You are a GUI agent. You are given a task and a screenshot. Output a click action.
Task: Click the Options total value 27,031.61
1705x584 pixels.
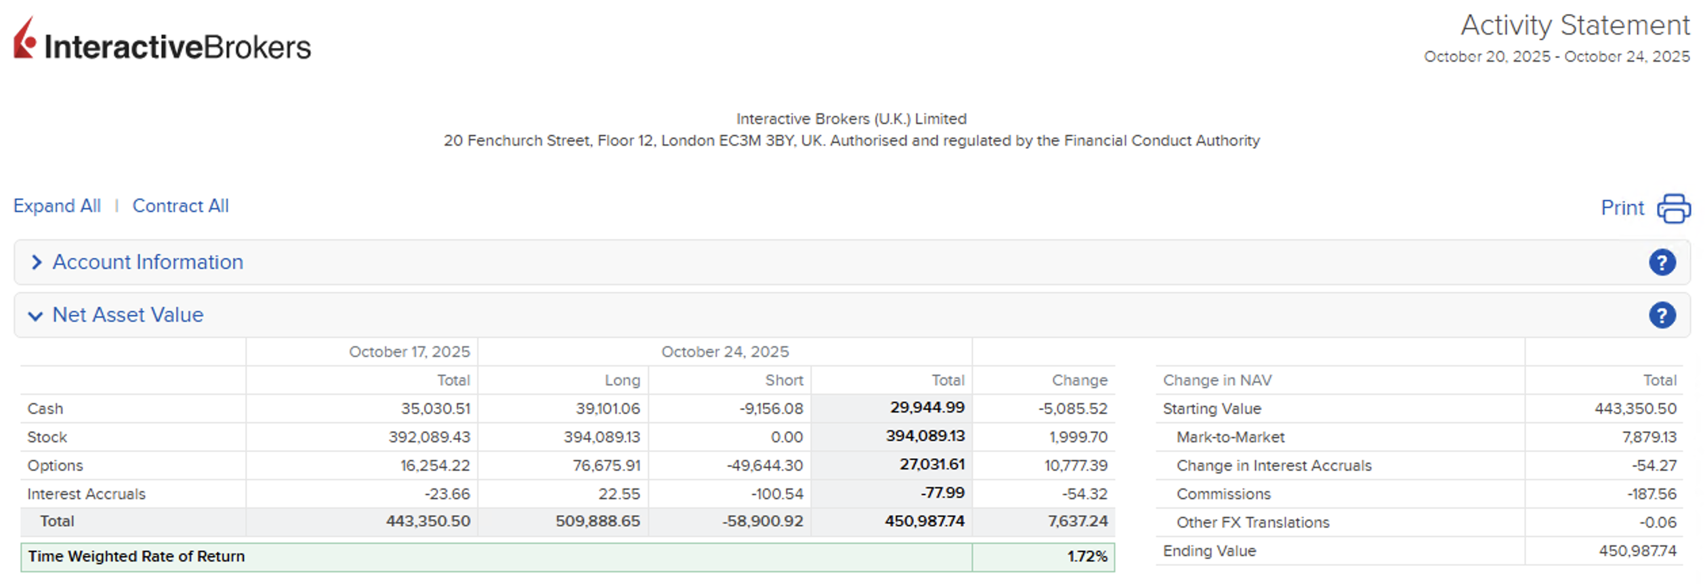pyautogui.click(x=931, y=465)
